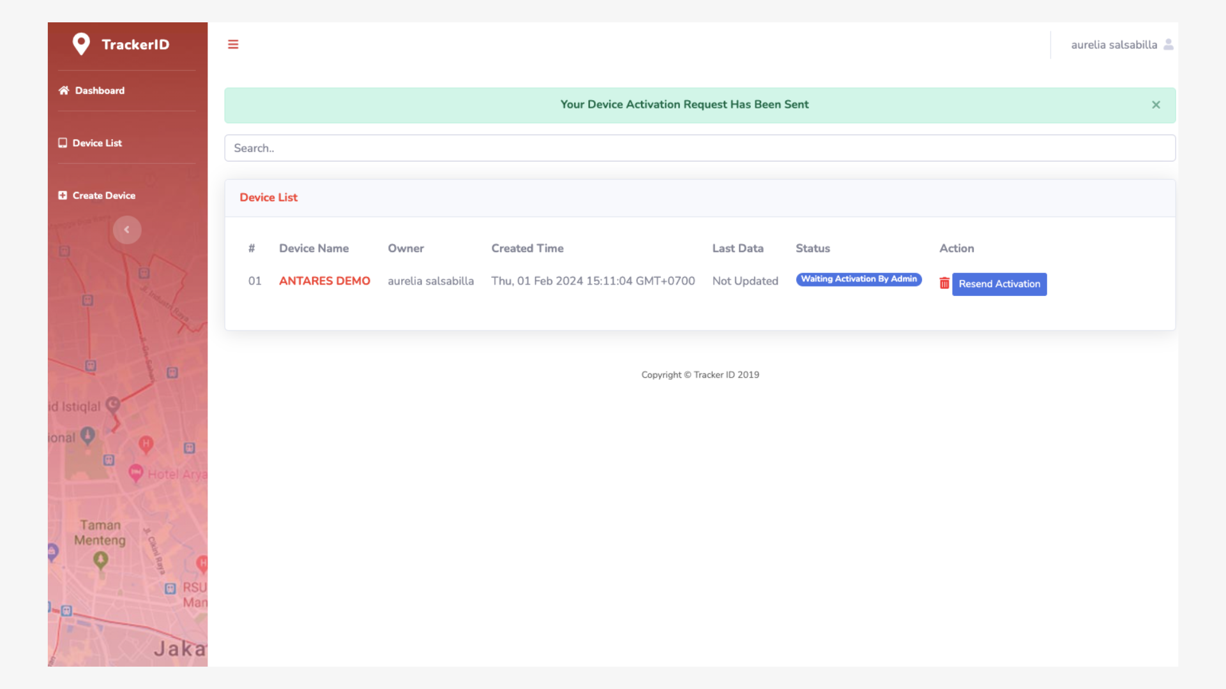Image resolution: width=1226 pixels, height=689 pixels.
Task: Click the Device Name column header
Action: pos(314,248)
